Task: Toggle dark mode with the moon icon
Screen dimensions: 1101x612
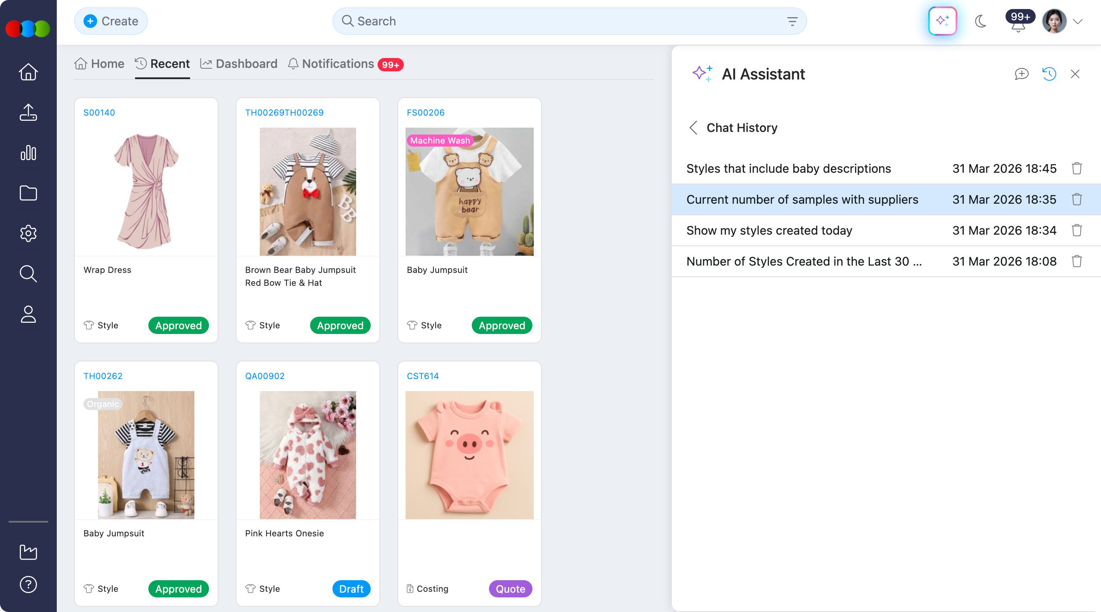Action: 981,21
